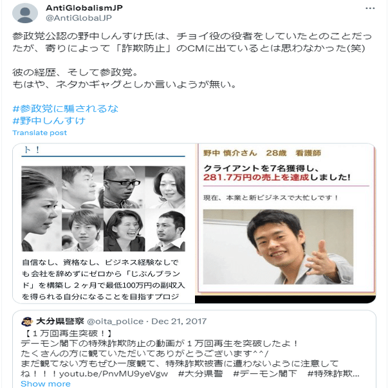Open the youtu.be/PnvMU9yeVgw link
This screenshot has width=388, height=388.
click(114, 374)
